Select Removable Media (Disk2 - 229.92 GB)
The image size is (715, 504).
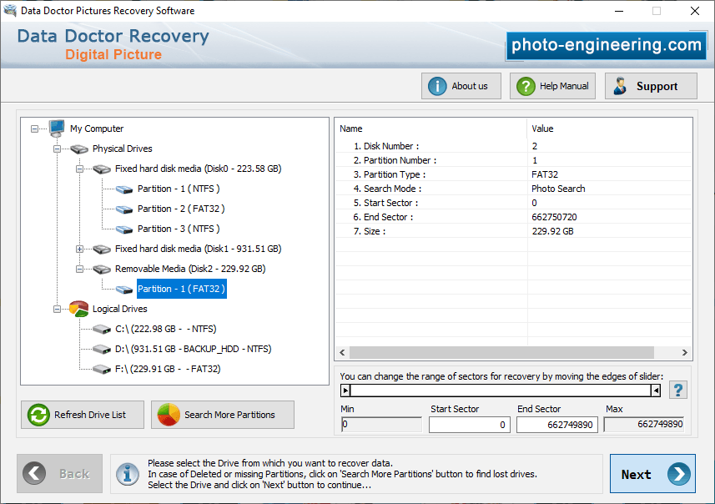point(190,269)
